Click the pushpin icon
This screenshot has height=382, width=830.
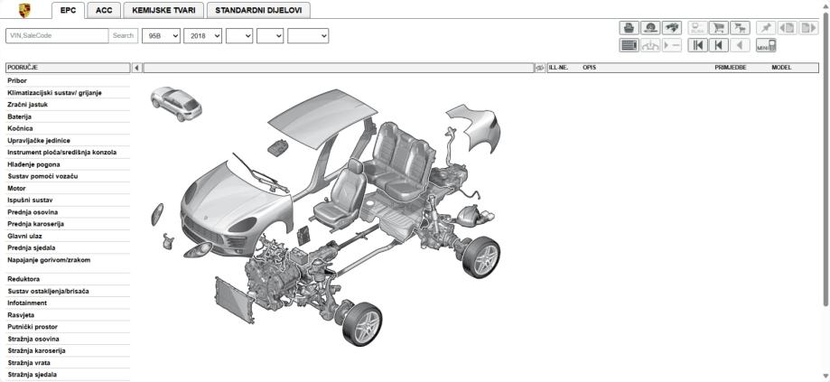[x=765, y=27]
